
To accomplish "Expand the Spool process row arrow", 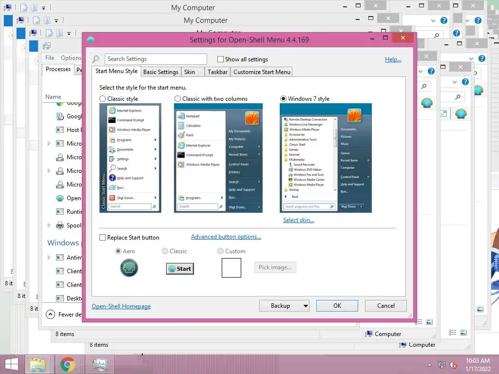I will pyautogui.click(x=49, y=225).
